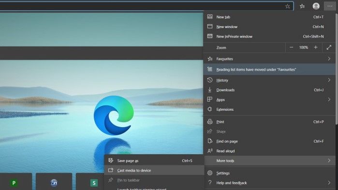The height and width of the screenshot is (190, 338).
Task: Select Save page as in submenu
Action: pyautogui.click(x=154, y=161)
